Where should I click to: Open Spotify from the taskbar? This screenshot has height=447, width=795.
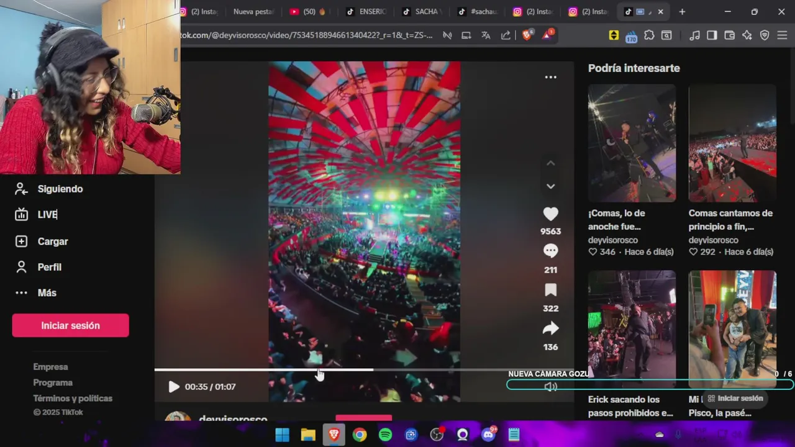click(385, 435)
